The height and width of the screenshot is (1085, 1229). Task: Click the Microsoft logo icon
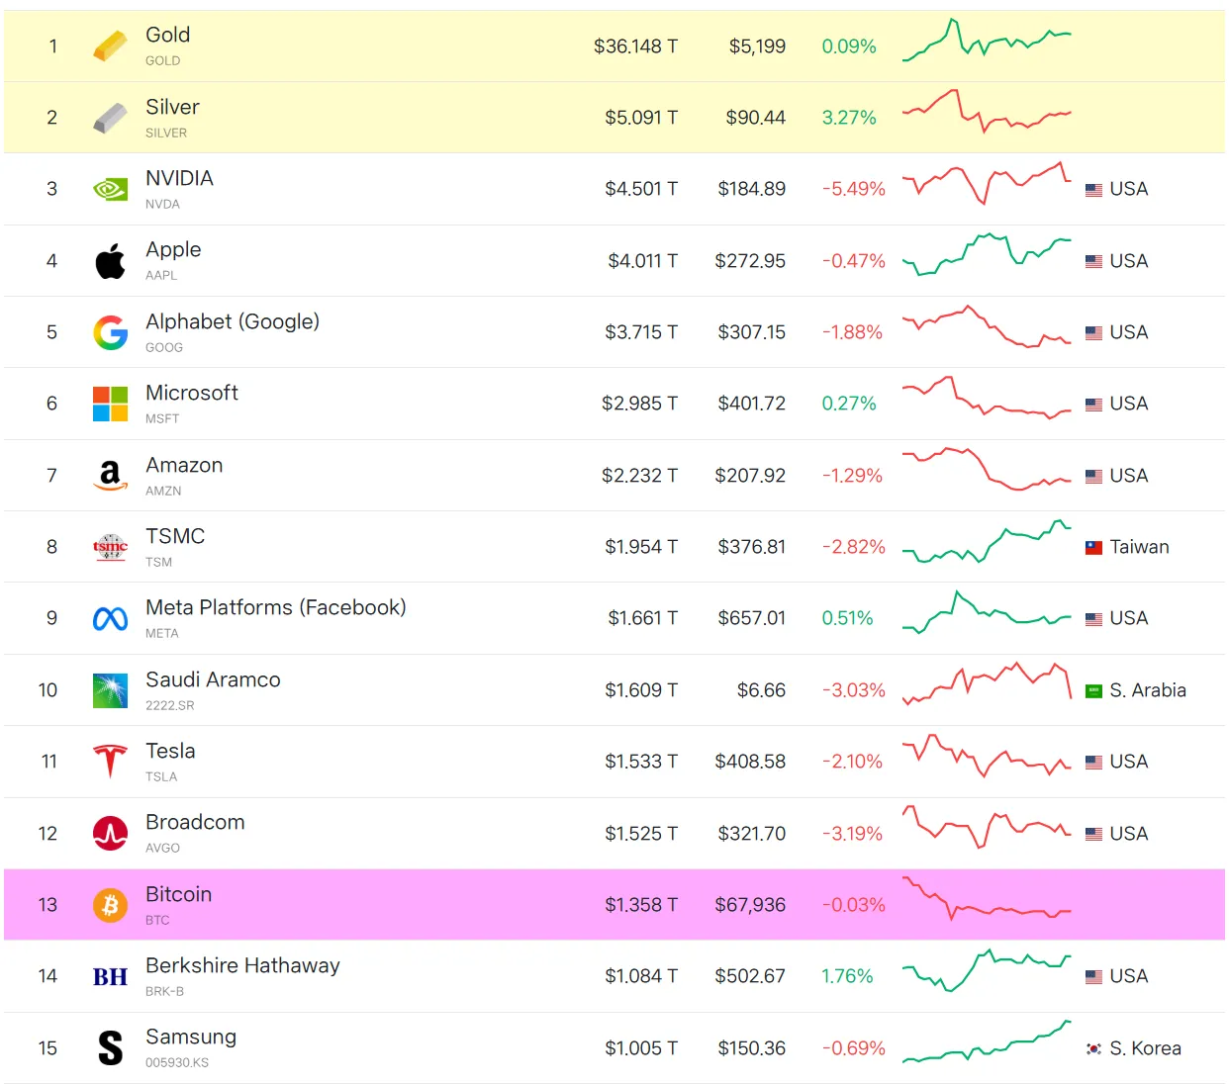point(110,404)
